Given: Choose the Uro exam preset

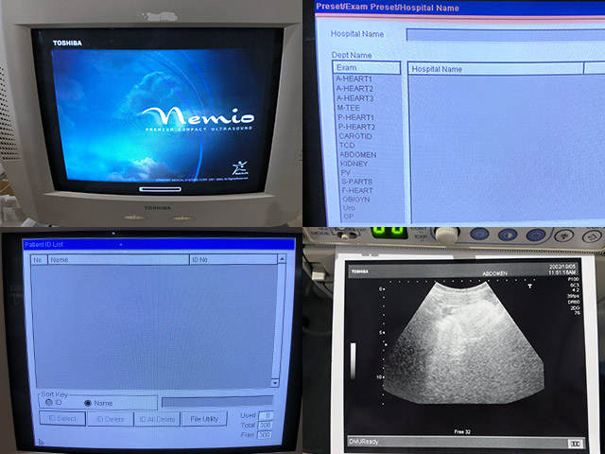Looking at the screenshot, I should coord(349,208).
